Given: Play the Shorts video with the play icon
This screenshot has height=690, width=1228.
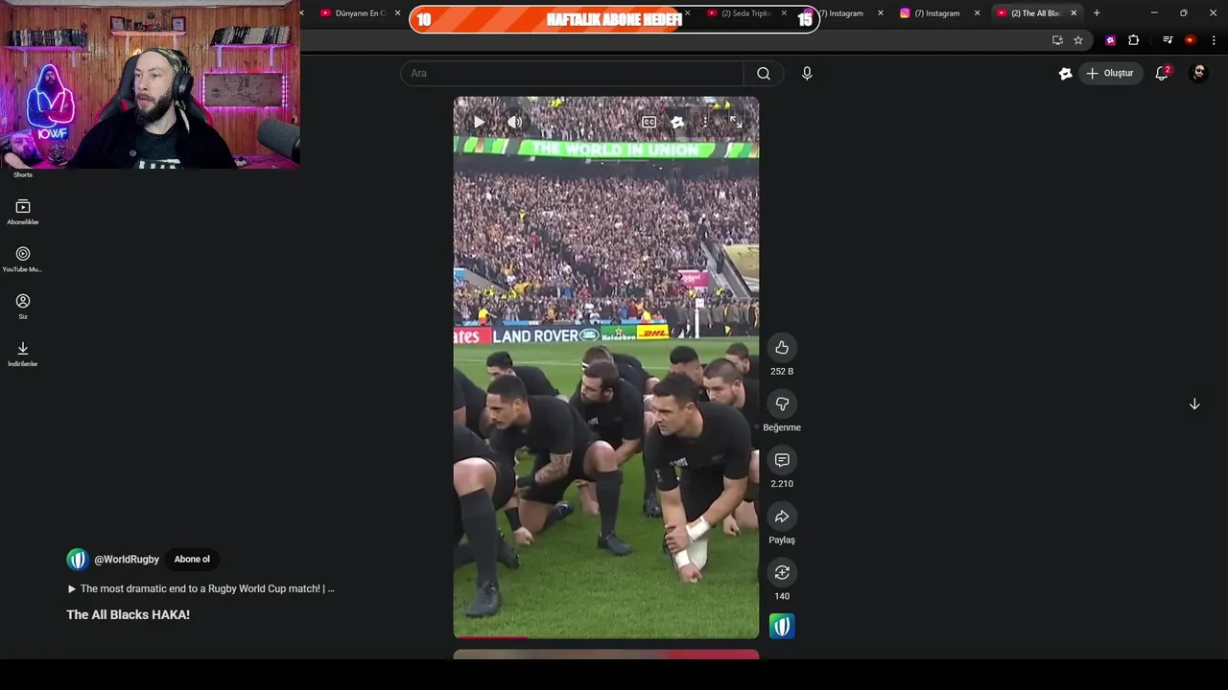Looking at the screenshot, I should coord(479,122).
